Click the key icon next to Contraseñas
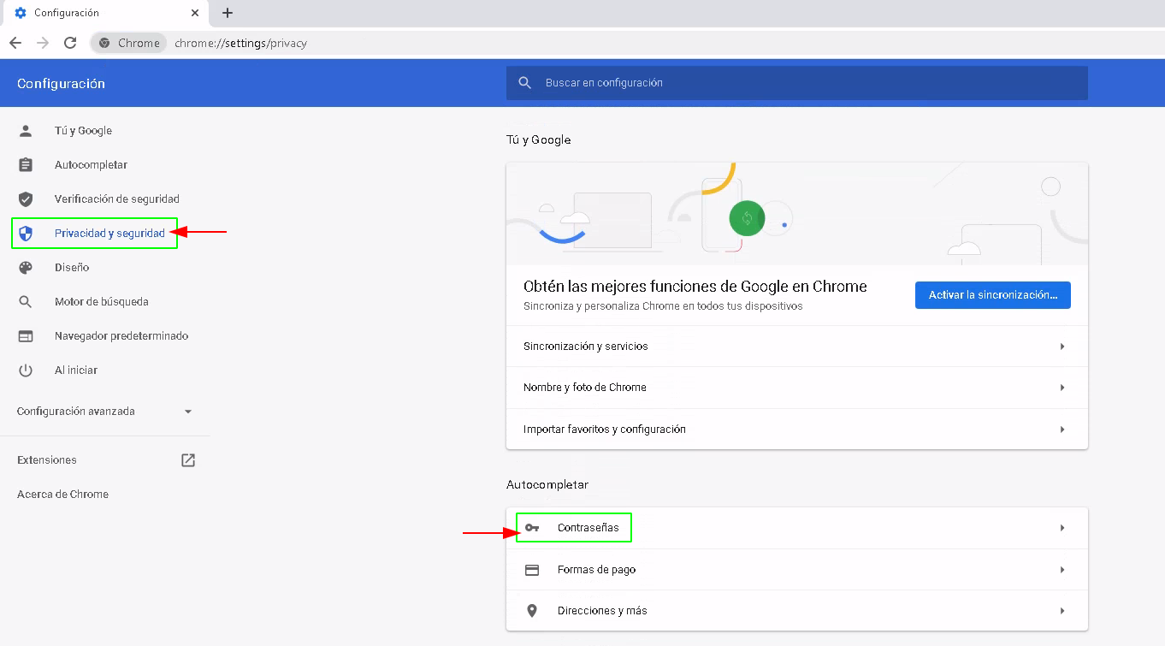This screenshot has width=1165, height=646. (532, 528)
